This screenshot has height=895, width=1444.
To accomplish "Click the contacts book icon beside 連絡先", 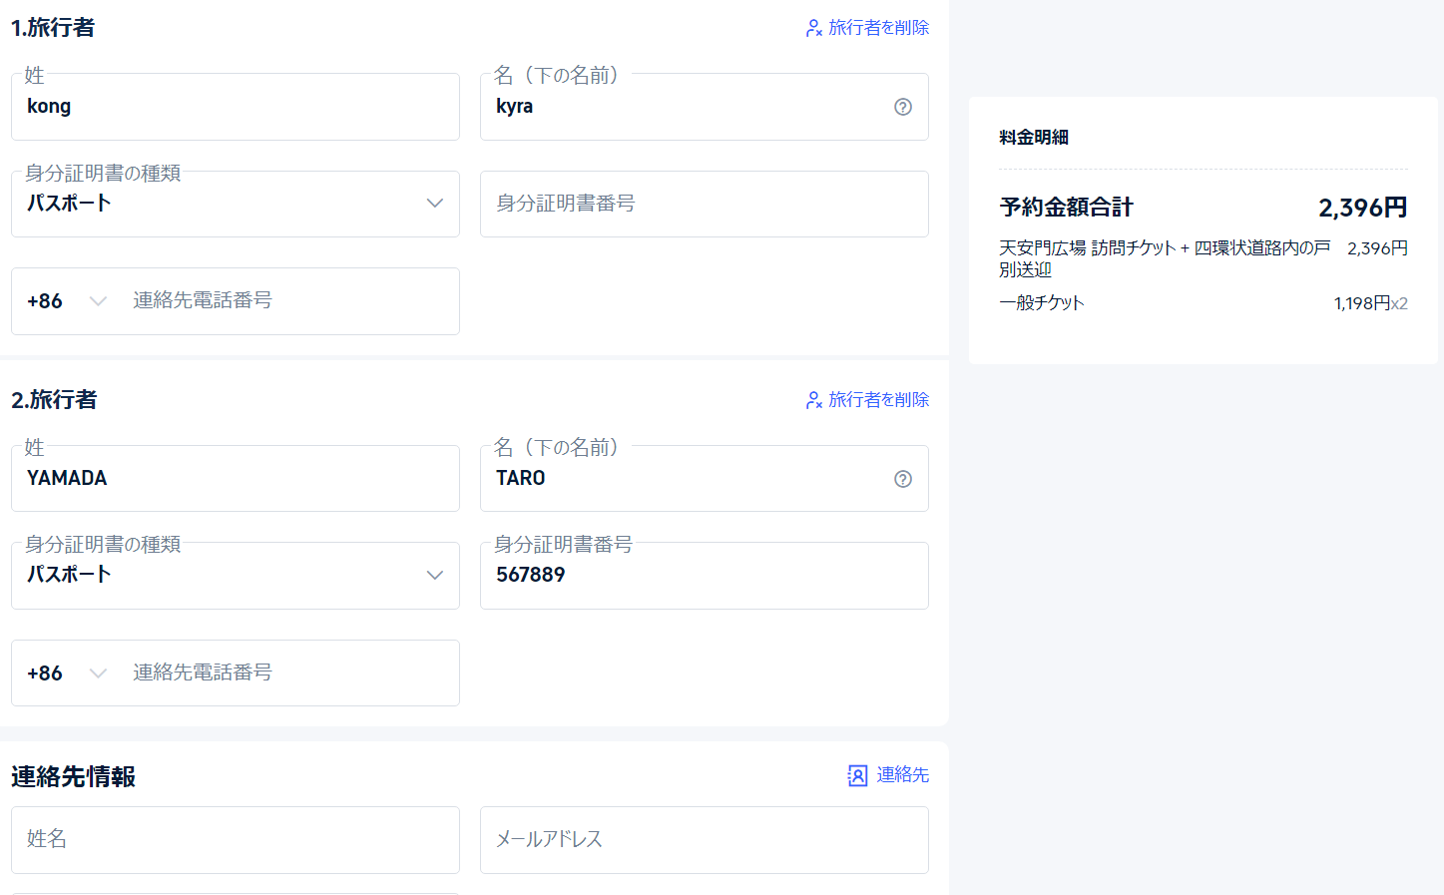I will pyautogui.click(x=857, y=775).
